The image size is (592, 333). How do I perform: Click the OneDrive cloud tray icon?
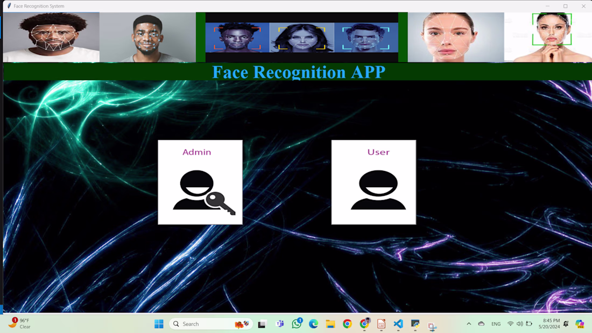[x=481, y=324]
